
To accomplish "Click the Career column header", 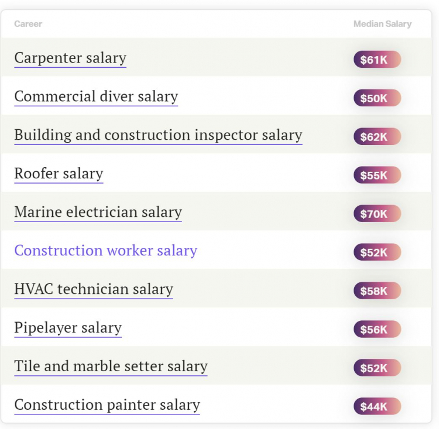I will pos(28,24).
